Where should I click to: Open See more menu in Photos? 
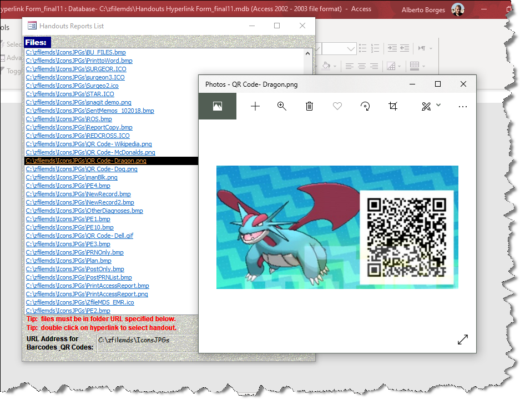463,107
